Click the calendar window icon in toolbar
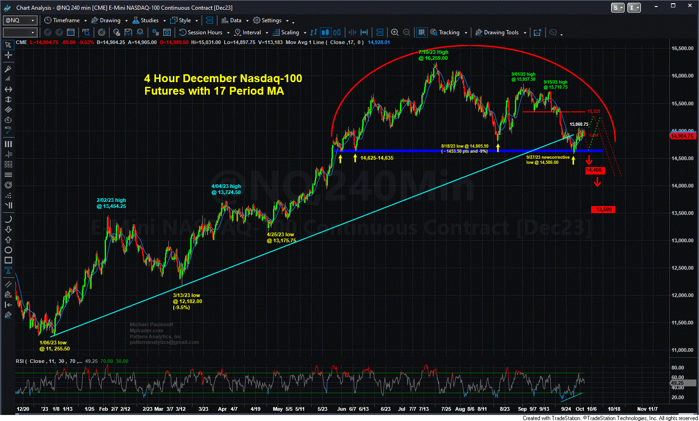The height and width of the screenshot is (421, 699). (x=71, y=32)
